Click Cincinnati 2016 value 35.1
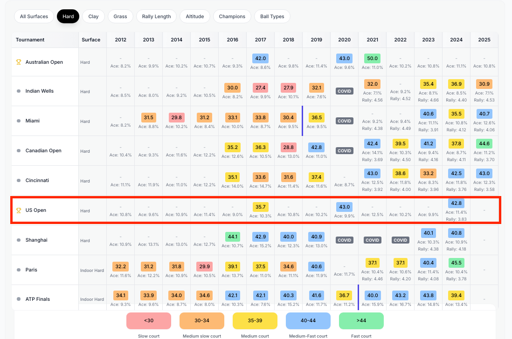 (233, 177)
